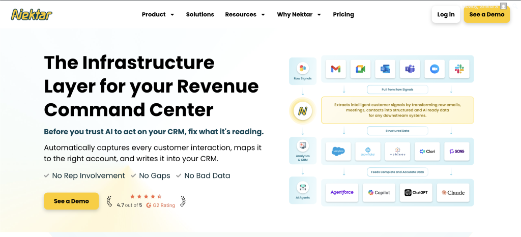Click the Agentforce logo card

pos(342,193)
